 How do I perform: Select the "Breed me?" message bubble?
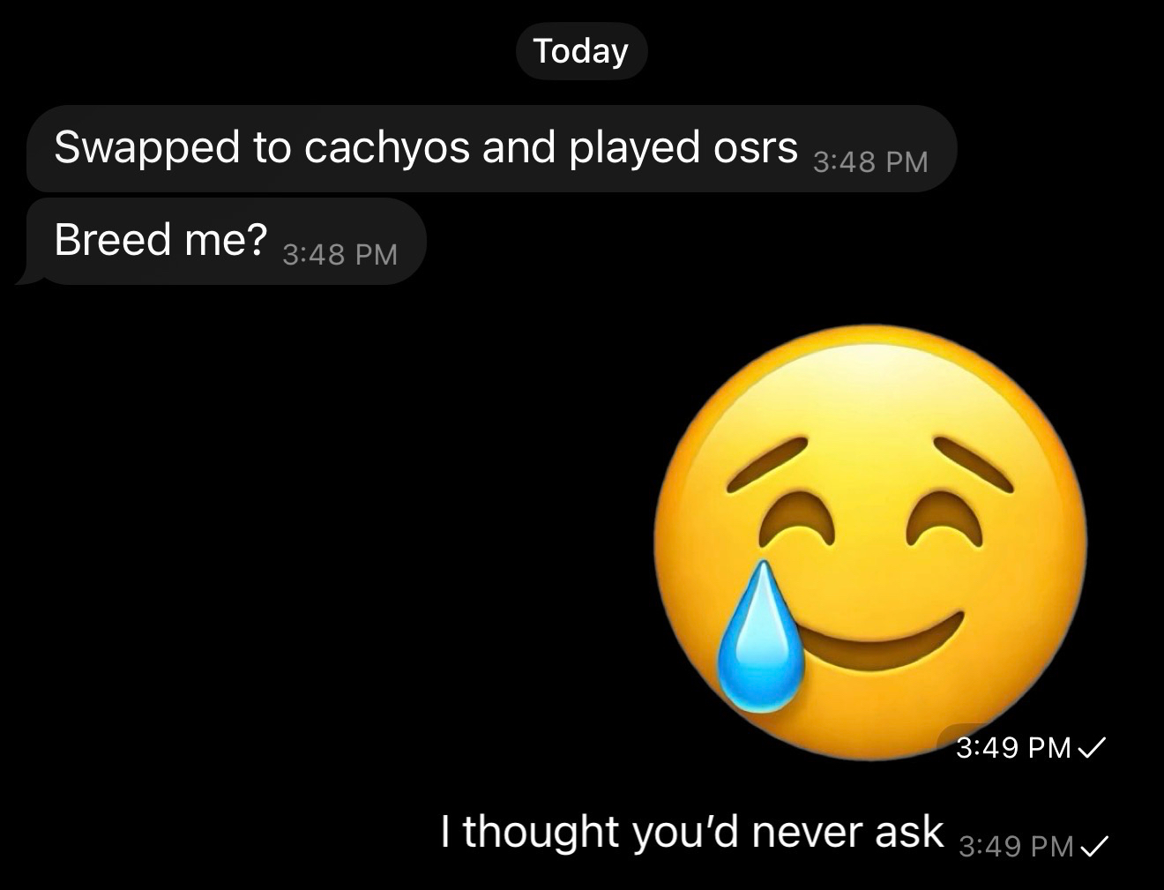pyautogui.click(x=226, y=241)
